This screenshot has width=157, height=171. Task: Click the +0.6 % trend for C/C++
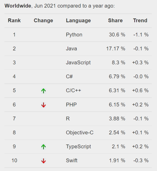140,91
